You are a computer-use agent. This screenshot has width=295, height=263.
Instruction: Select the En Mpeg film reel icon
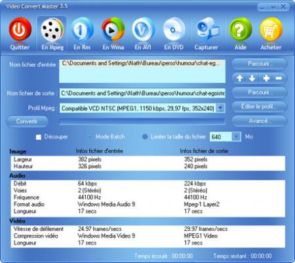click(52, 30)
